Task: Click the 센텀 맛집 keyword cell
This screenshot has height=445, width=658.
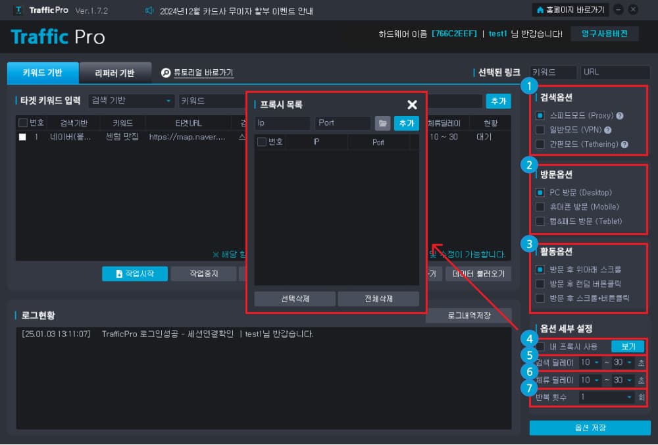Action: click(x=122, y=137)
